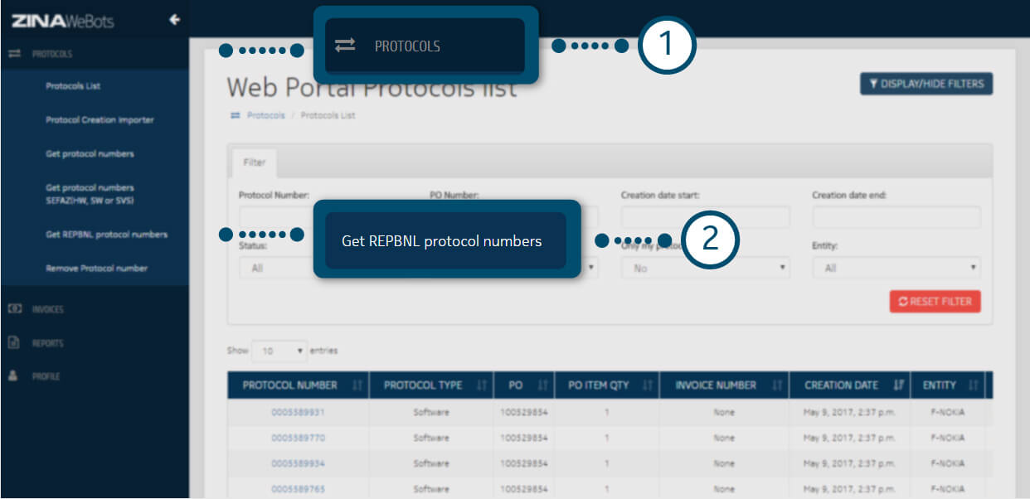Open the Only my protocols dropdown
The image size is (1030, 499).
[705, 269]
